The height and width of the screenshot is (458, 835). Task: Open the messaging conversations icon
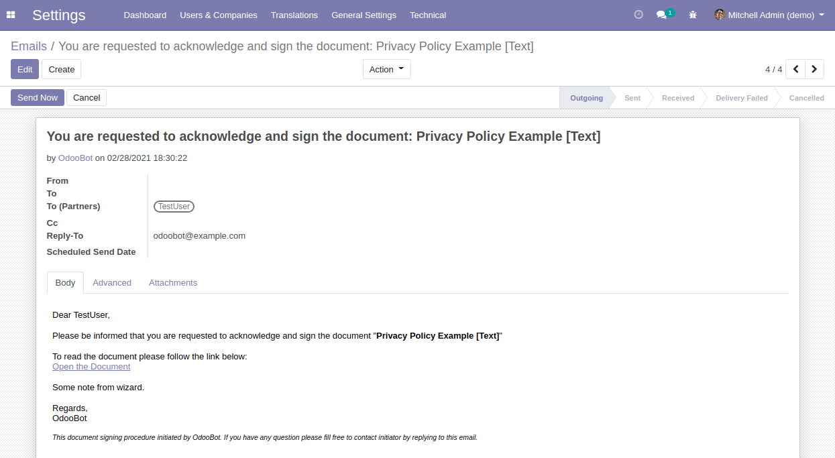click(x=661, y=15)
